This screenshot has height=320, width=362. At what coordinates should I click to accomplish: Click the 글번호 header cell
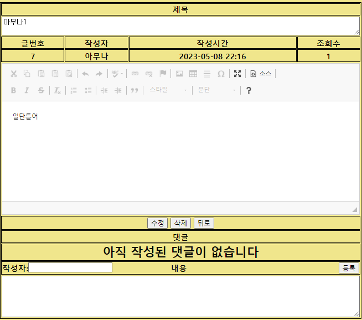tap(33, 43)
